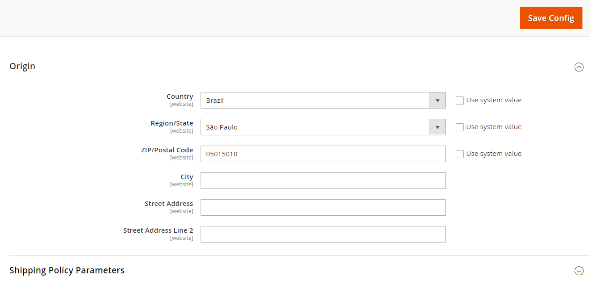Click the Shipping Policy Parameters heading text
The width and height of the screenshot is (599, 293).
pos(67,270)
